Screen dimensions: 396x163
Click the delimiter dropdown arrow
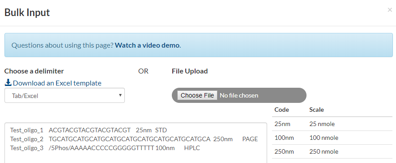(x=120, y=95)
